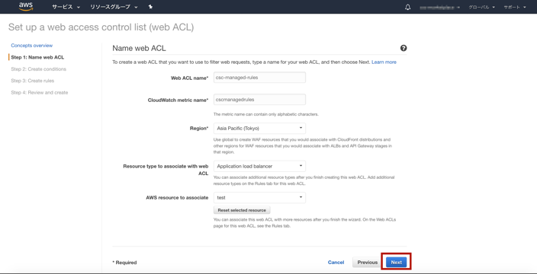537x274 pixels.
Task: Open the AWS resource to associate dropdown
Action: click(259, 198)
